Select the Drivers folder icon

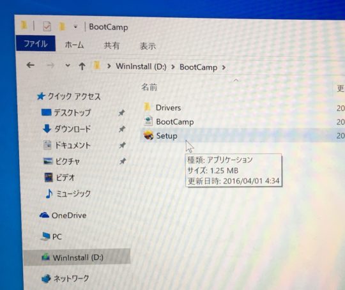point(147,107)
